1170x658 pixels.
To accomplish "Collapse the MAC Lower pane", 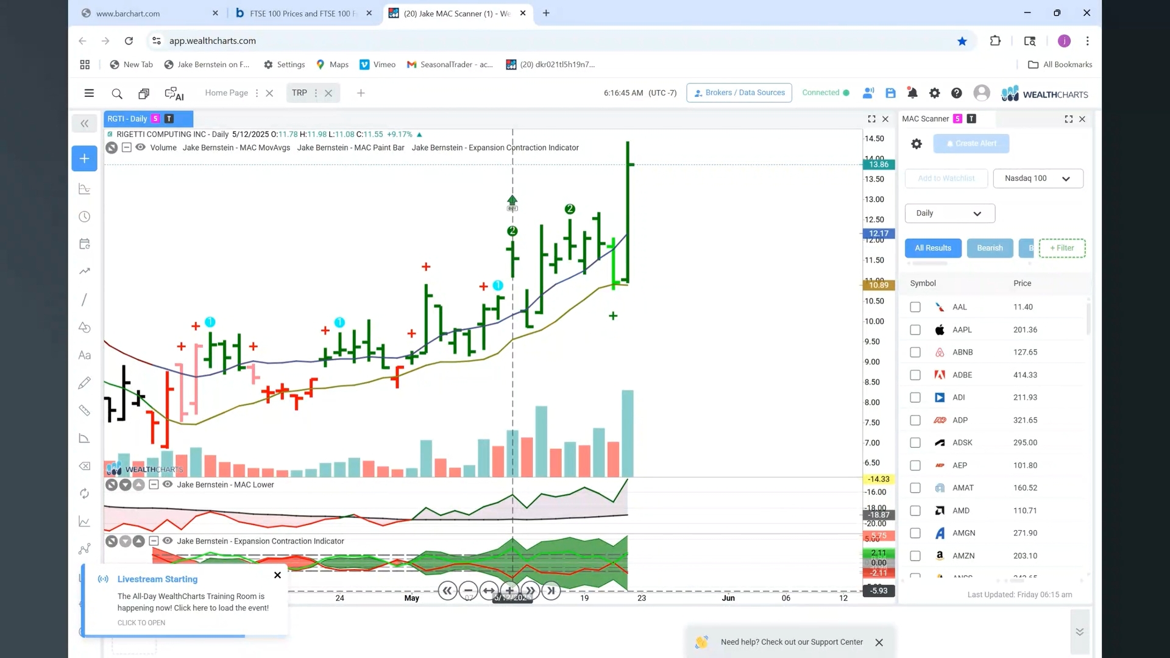I will pos(154,484).
